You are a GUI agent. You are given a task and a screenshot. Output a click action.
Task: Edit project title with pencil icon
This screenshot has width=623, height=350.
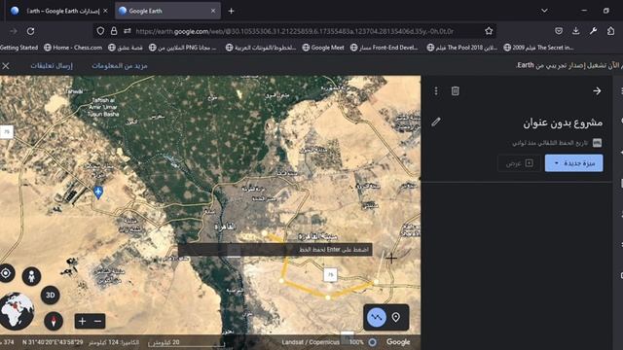436,122
